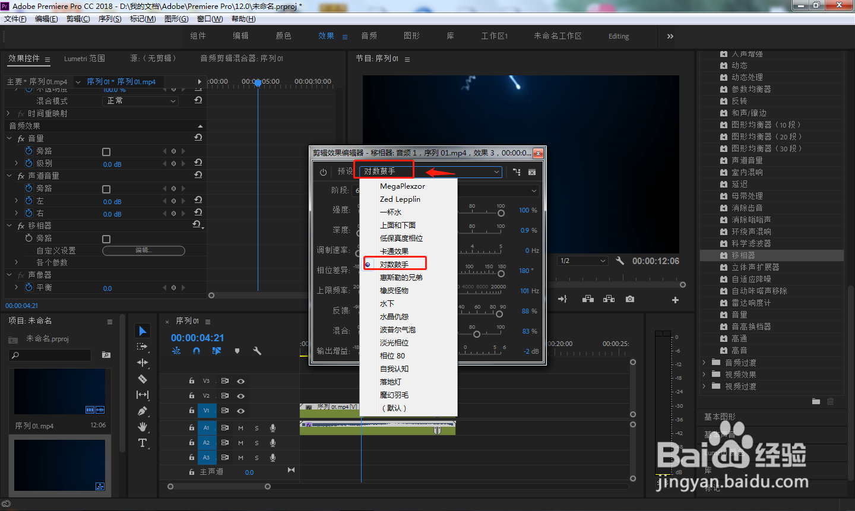Image resolution: width=855 pixels, height=511 pixels.
Task: Choose the MegaPlexzor preset
Action: tap(403, 186)
